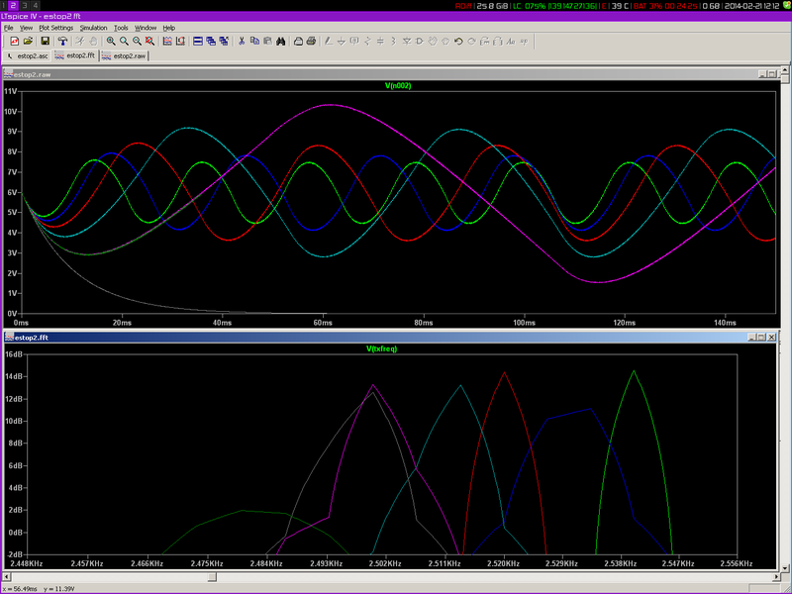Click the Undo arrow icon
792x594 pixels.
click(458, 41)
